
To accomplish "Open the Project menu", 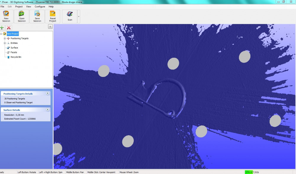I will click(19, 7).
